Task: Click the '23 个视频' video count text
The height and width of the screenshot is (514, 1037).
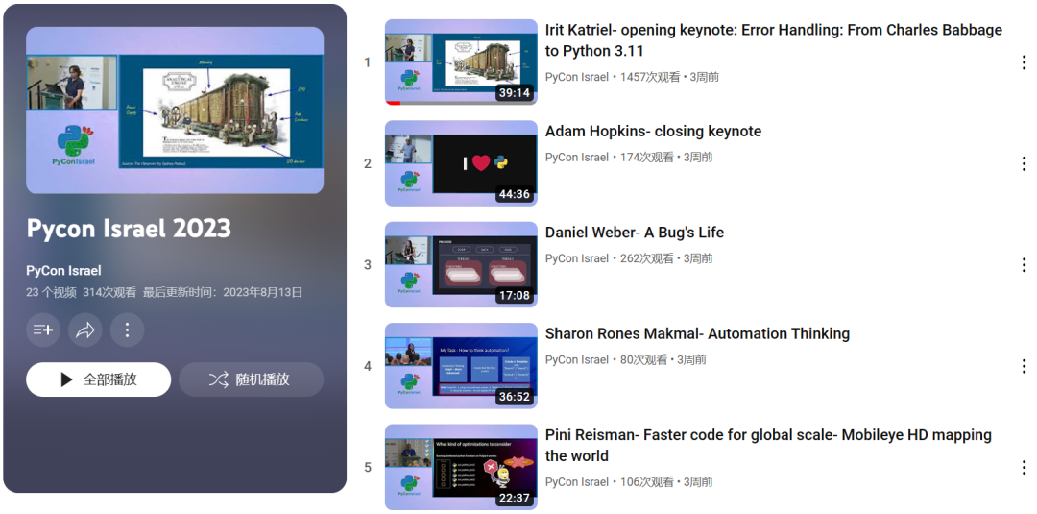Action: tap(51, 292)
